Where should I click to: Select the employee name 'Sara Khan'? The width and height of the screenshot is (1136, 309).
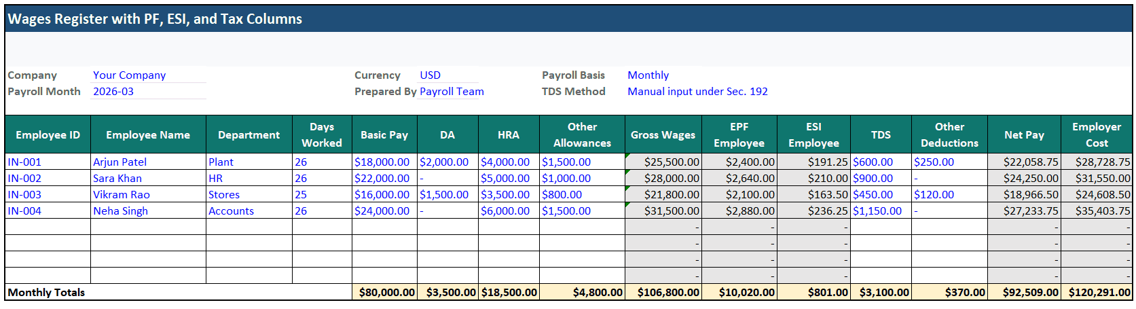click(148, 178)
